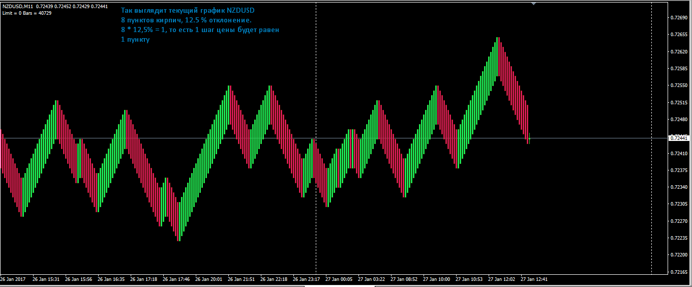Click the 0.72305 price scale label
Image resolution: width=692 pixels, height=287 pixels.
point(679,204)
